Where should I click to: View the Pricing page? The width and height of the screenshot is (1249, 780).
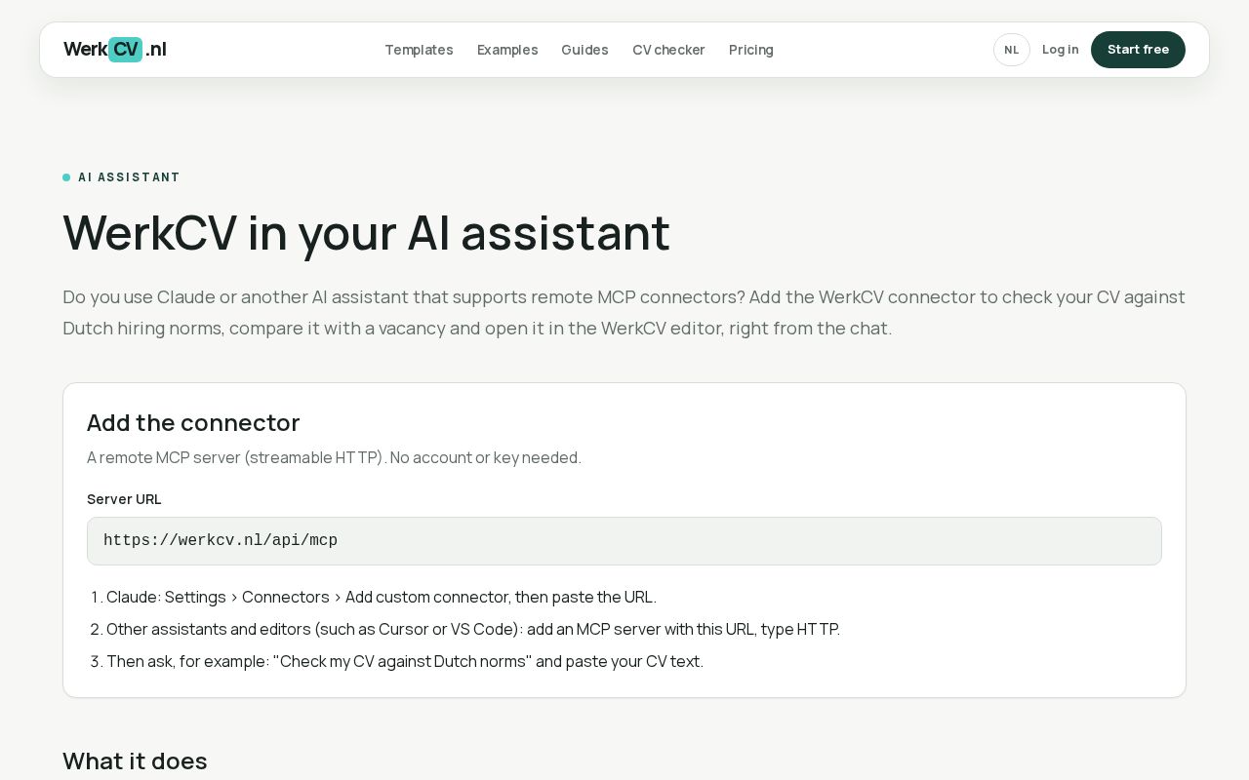751,50
